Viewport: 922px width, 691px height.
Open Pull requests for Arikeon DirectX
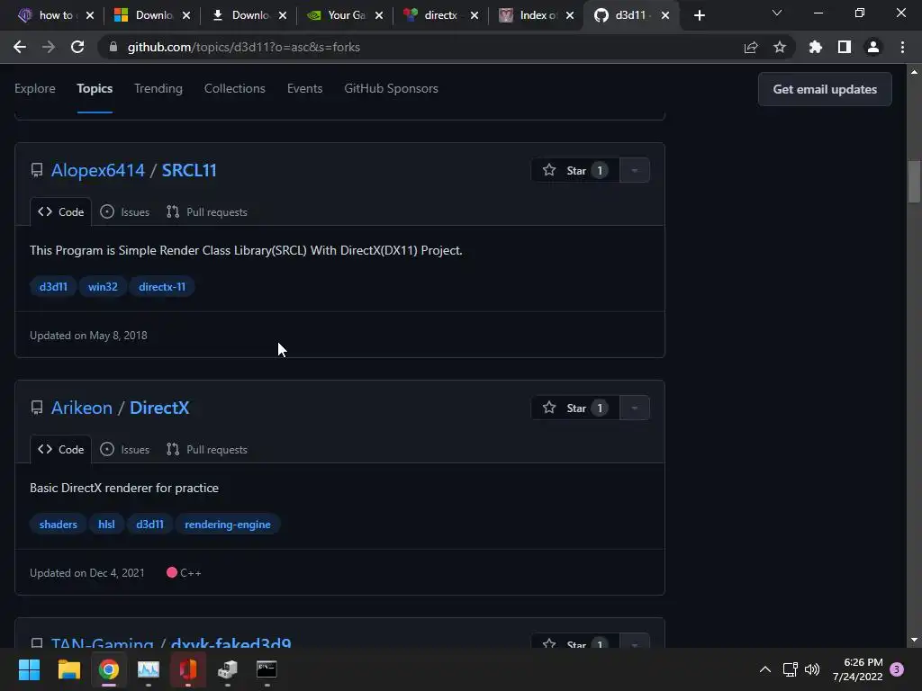pyautogui.click(x=207, y=450)
